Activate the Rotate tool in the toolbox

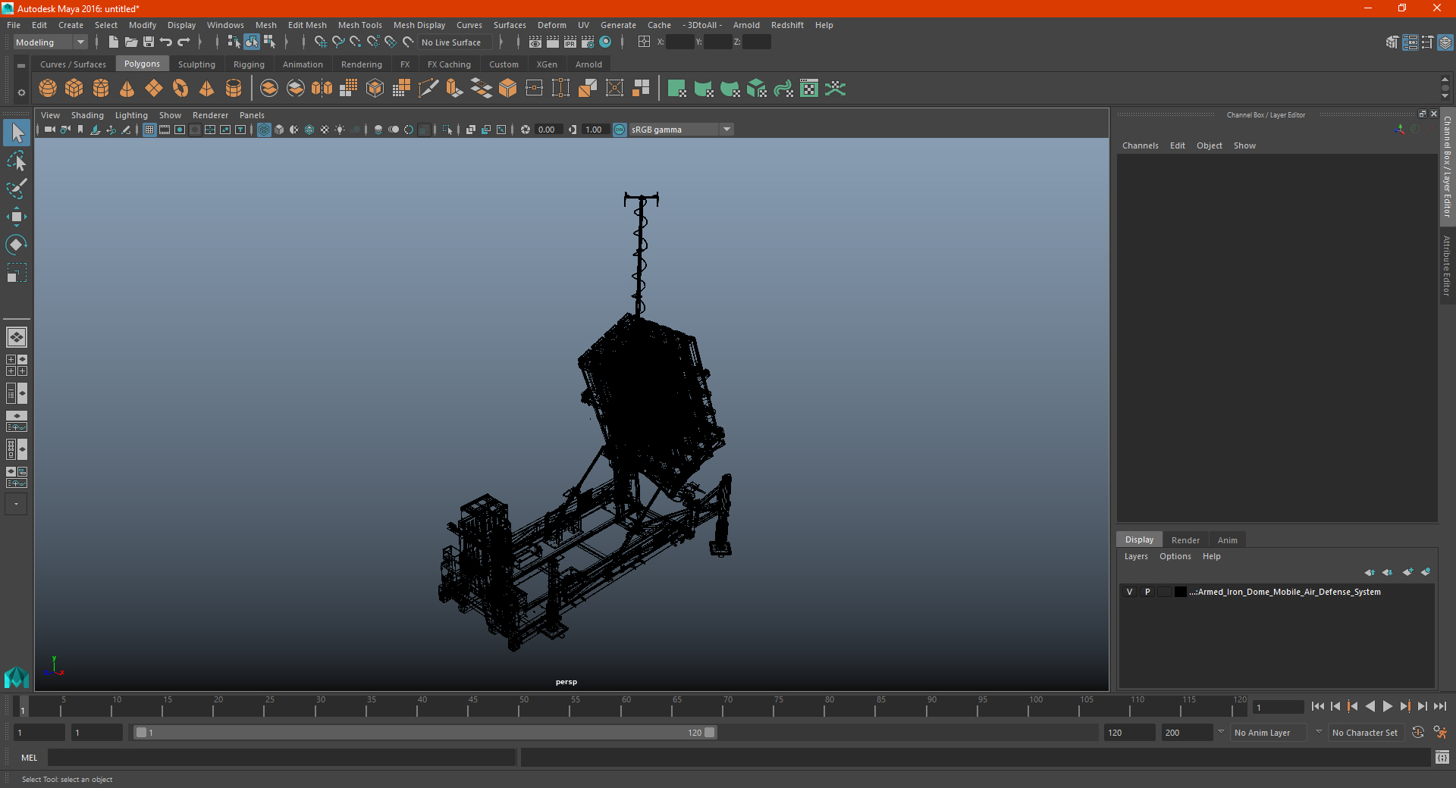click(17, 245)
